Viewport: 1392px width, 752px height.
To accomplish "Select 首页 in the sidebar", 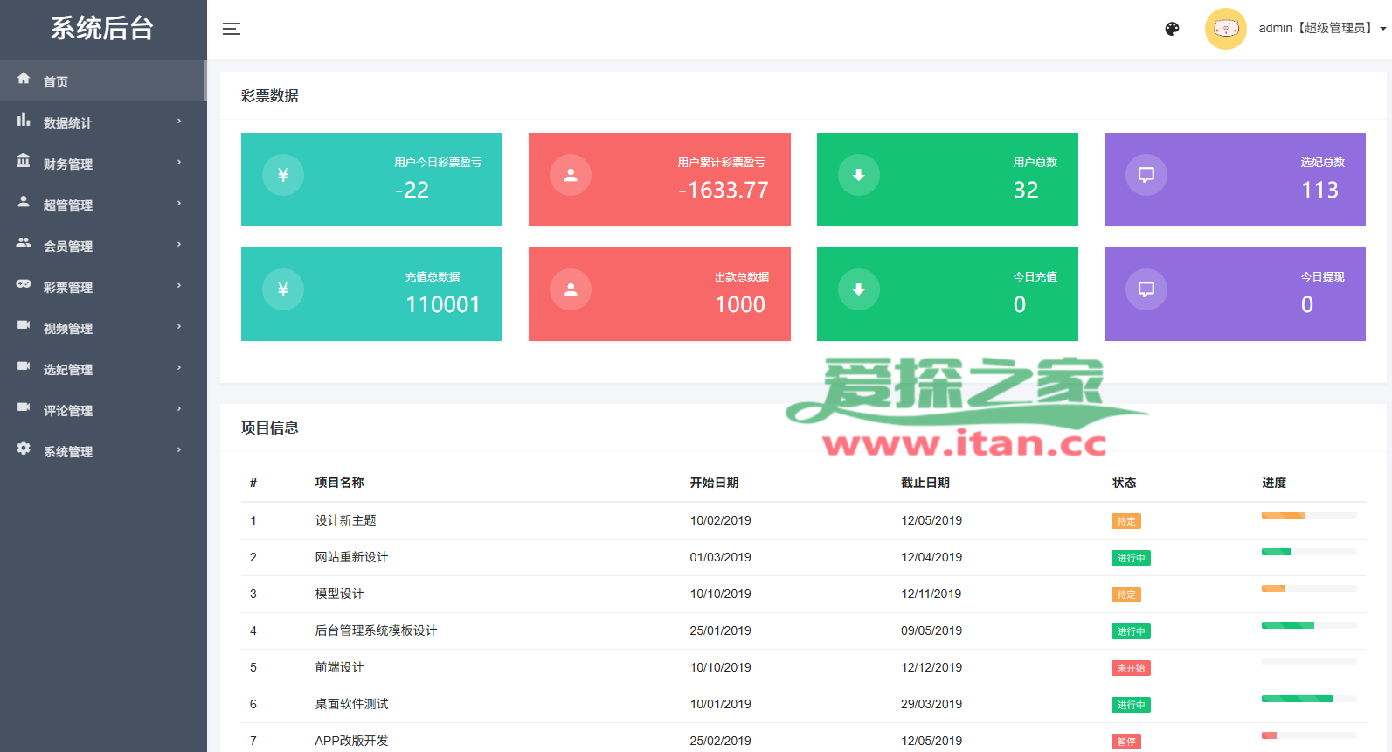I will (56, 81).
